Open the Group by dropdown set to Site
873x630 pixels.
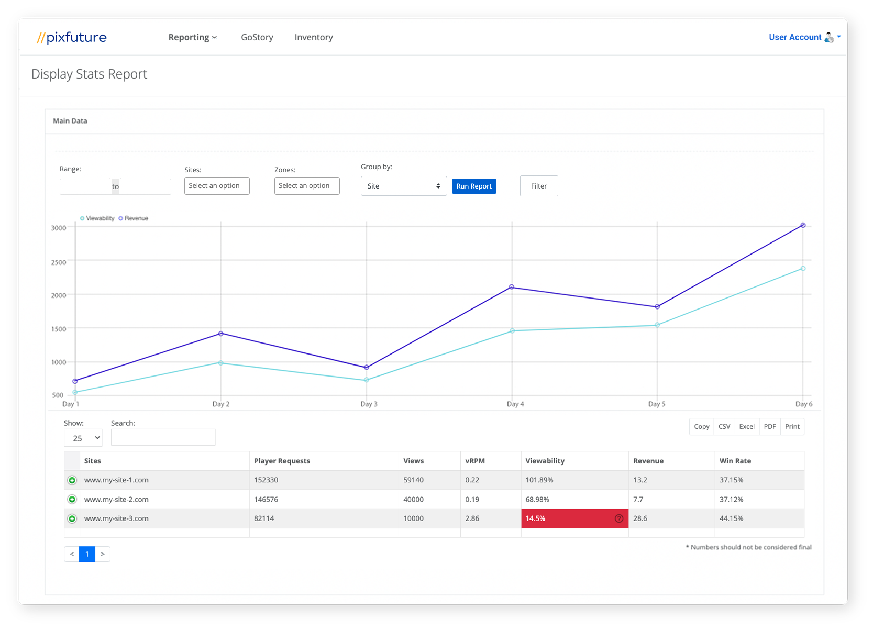coord(403,186)
